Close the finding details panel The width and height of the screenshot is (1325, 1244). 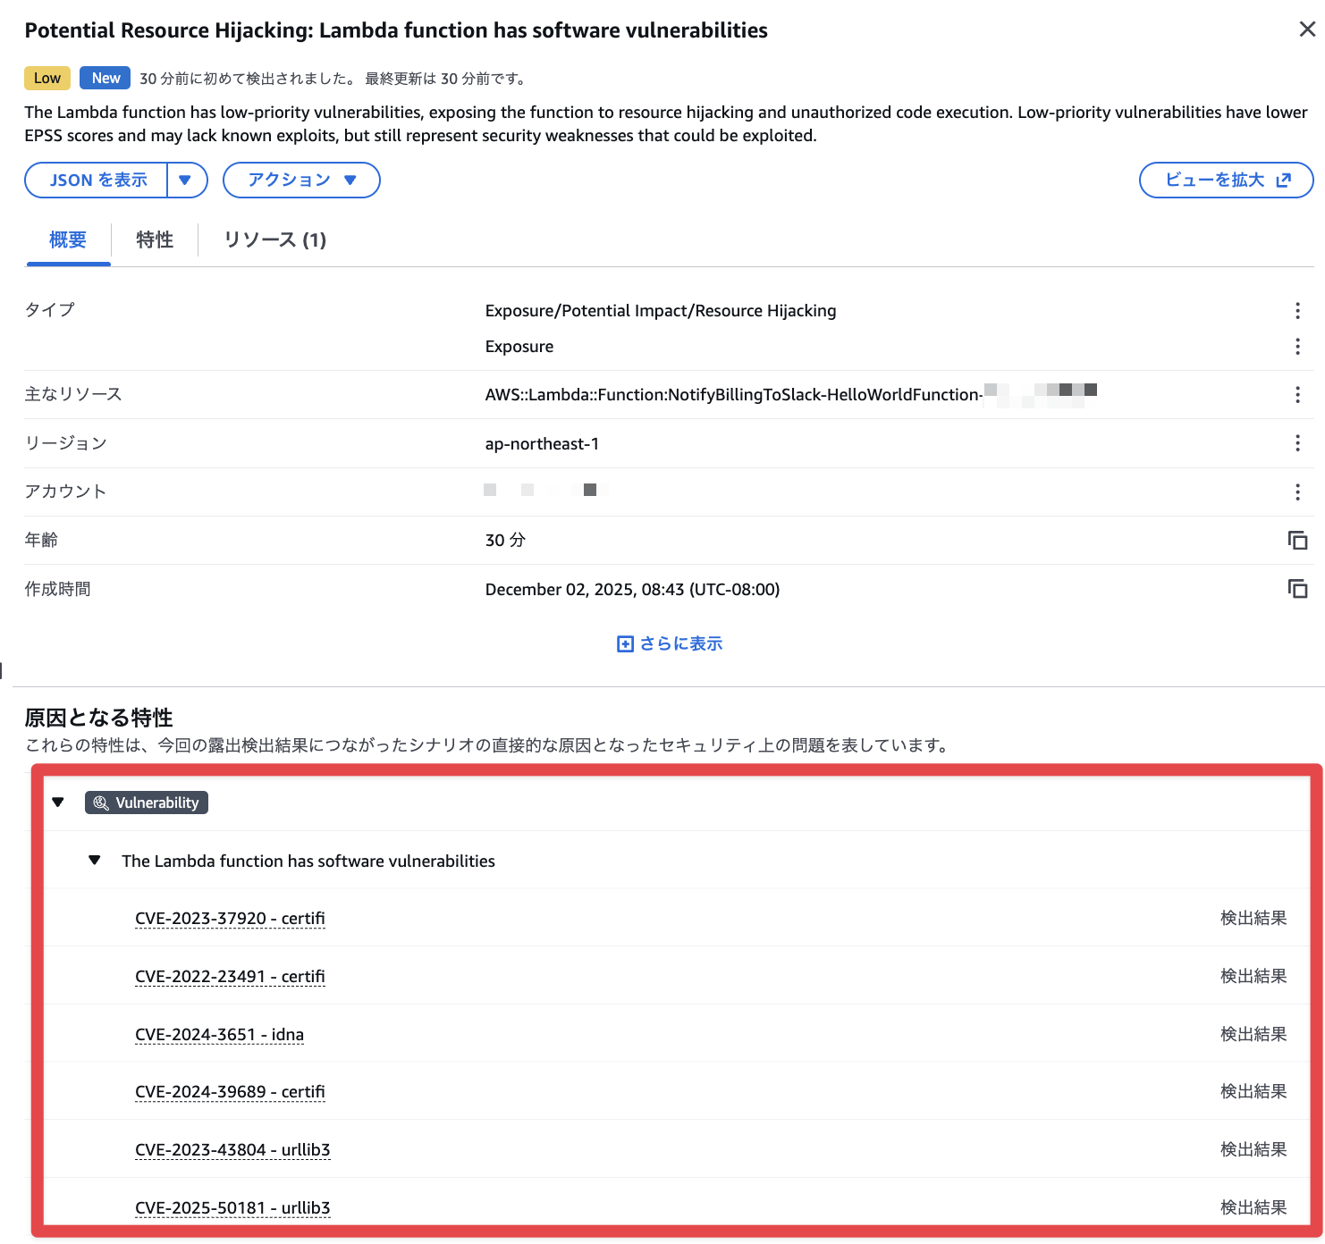click(1306, 29)
